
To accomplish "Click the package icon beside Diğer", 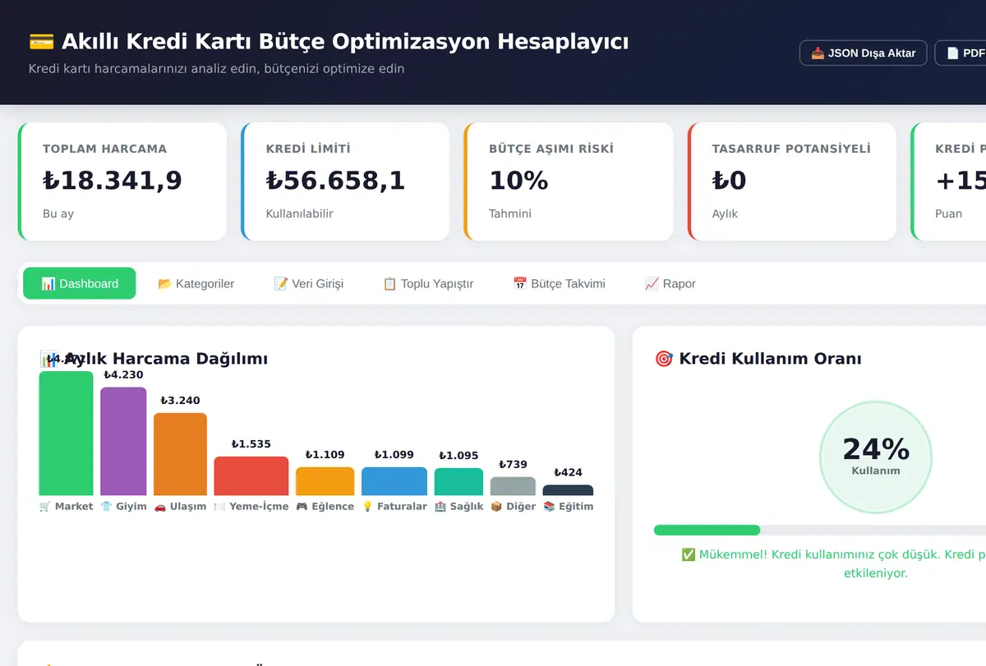I will click(496, 507).
